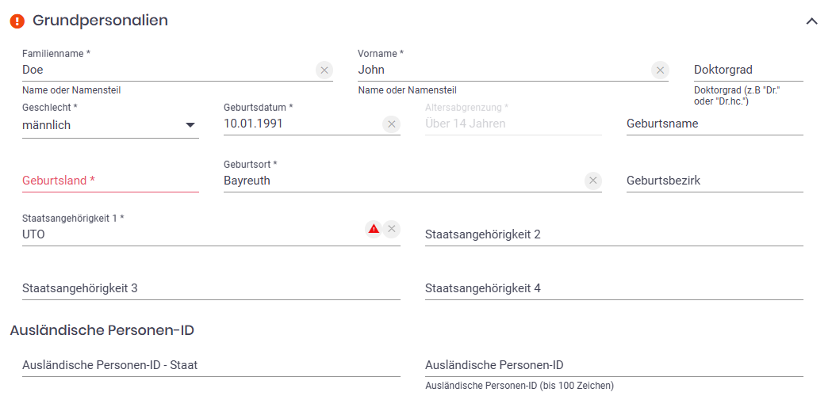This screenshot has width=832, height=396.
Task: Click the Ausländische Personen-ID text input
Action: (613, 366)
